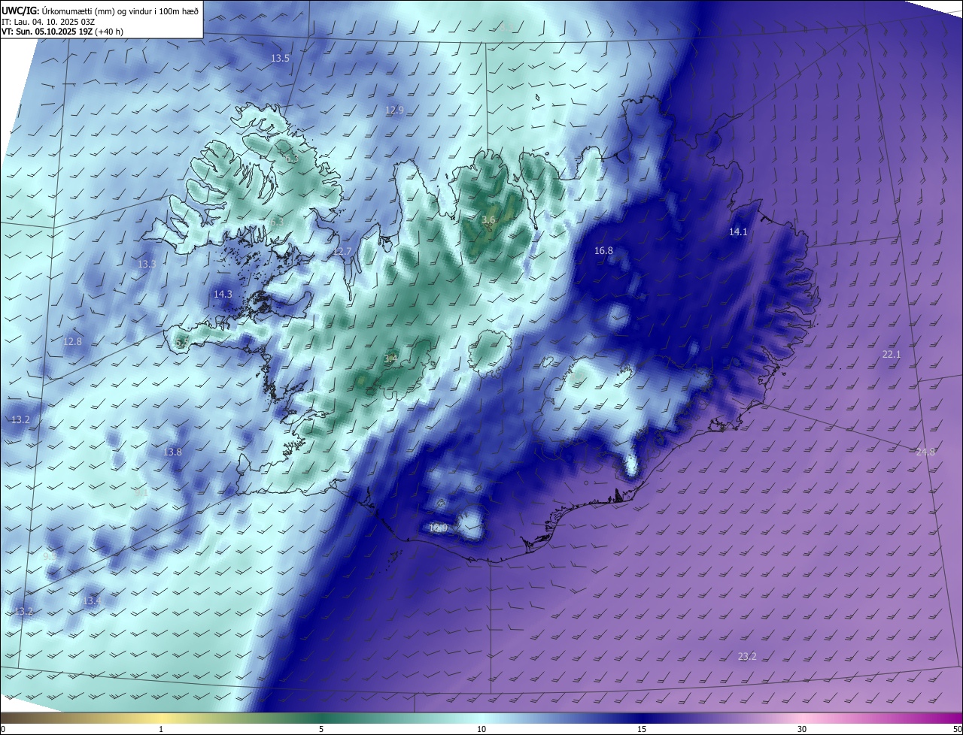Click the 23.2 value label on the map

click(x=747, y=656)
